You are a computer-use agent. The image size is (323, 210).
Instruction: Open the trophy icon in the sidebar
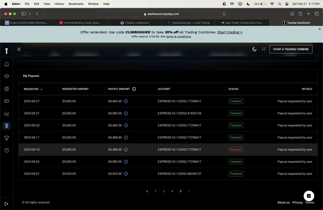(x=7, y=138)
